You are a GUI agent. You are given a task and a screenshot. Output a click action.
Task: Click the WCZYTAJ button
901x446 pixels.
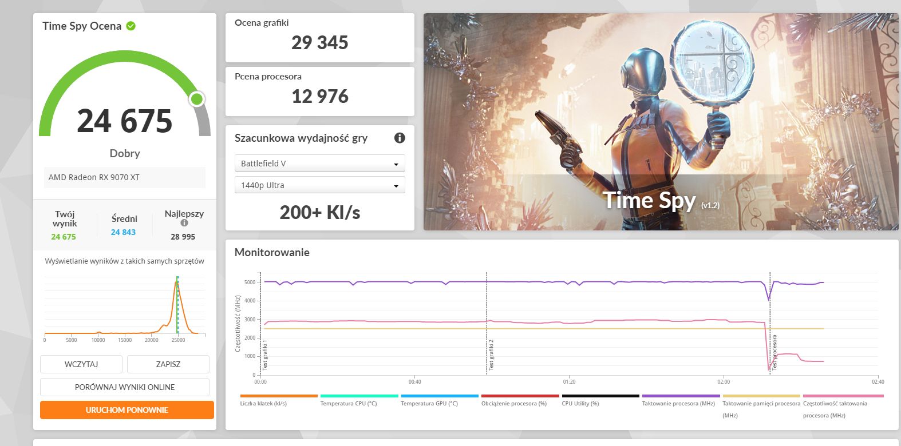click(x=81, y=364)
